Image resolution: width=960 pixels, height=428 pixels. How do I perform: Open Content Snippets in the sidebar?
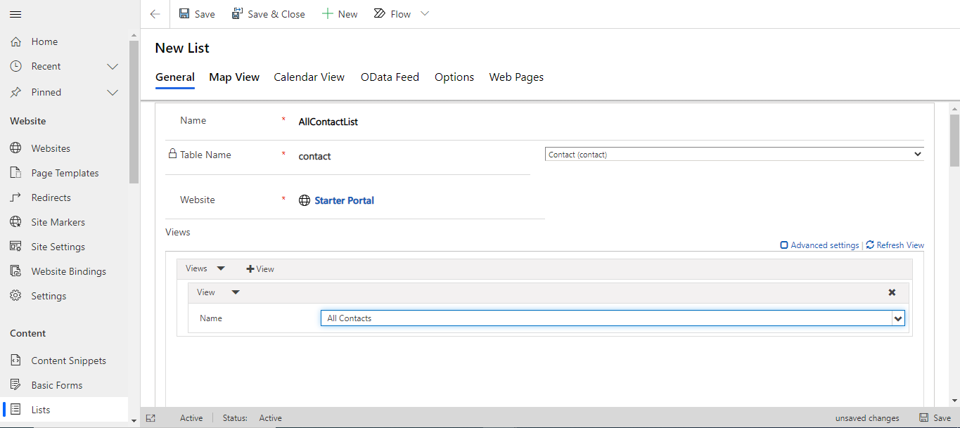(x=14, y=360)
